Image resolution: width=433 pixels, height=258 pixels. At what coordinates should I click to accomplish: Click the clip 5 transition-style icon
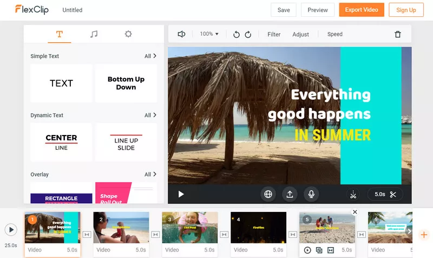pos(331,250)
